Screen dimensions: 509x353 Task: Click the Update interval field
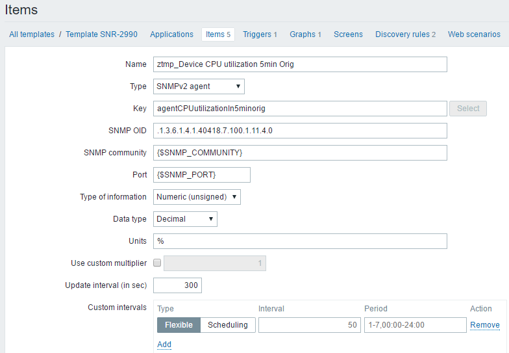[177, 285]
